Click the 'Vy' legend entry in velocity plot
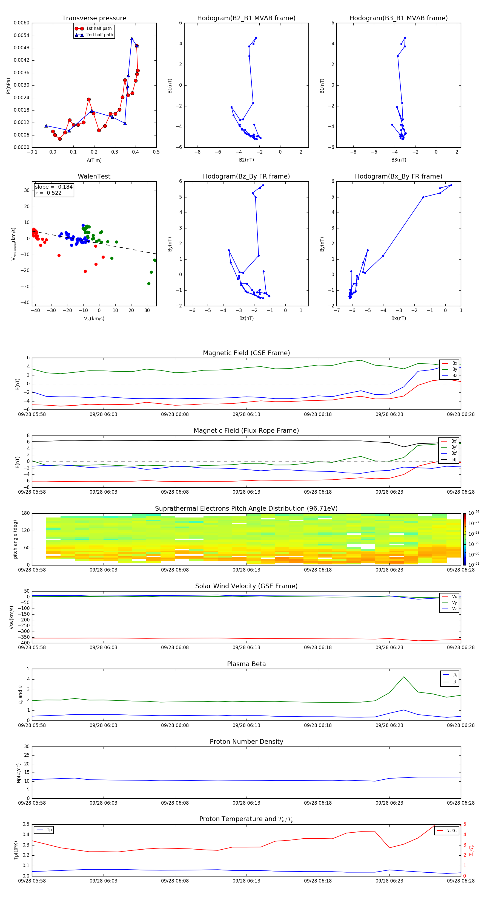The height and width of the screenshot is (905, 493). click(449, 603)
